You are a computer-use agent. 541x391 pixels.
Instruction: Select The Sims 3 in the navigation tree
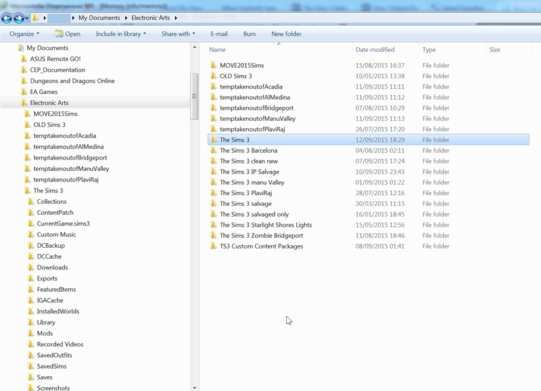48,190
